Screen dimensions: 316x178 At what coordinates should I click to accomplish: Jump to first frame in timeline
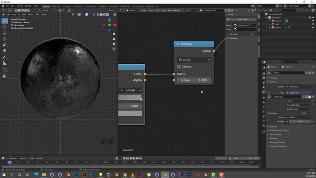pos(124,158)
